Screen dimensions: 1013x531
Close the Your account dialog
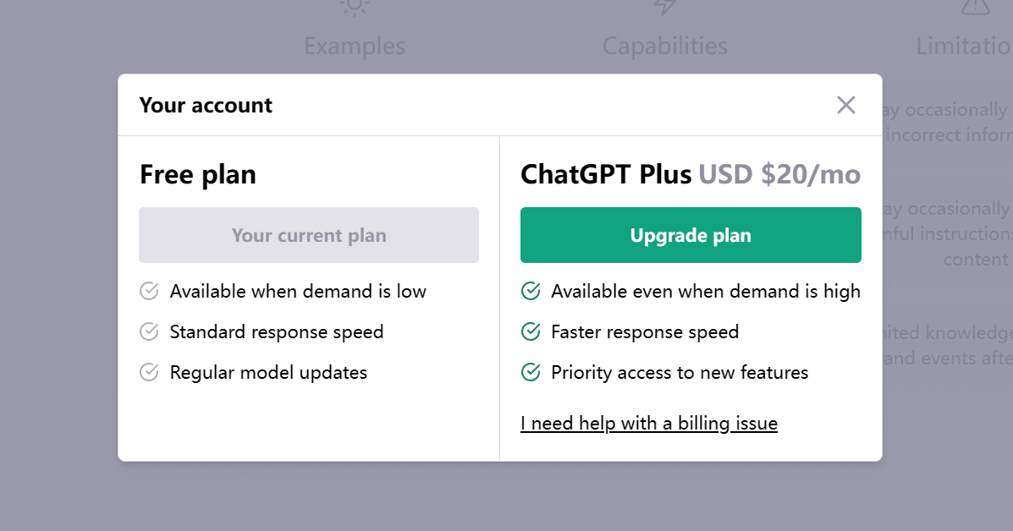[x=846, y=105]
